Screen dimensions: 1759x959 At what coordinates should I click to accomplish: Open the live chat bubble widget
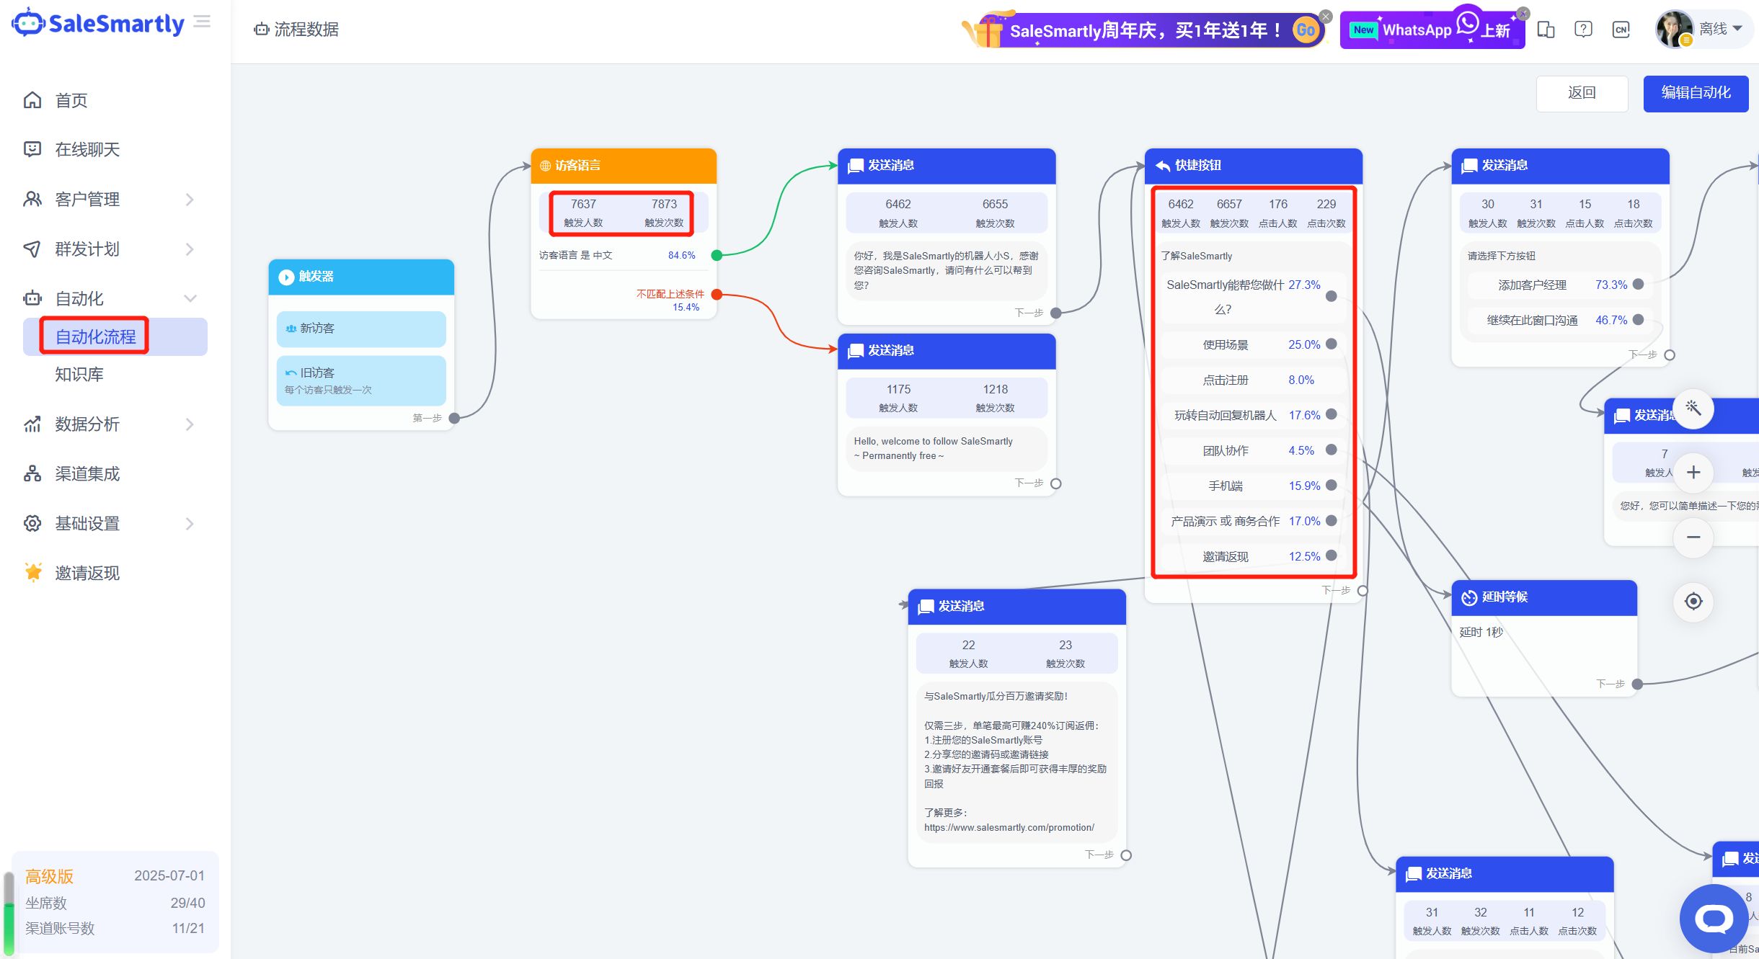coord(1714,918)
